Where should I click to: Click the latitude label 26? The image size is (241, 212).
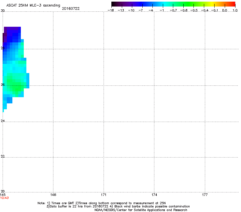point(3,85)
